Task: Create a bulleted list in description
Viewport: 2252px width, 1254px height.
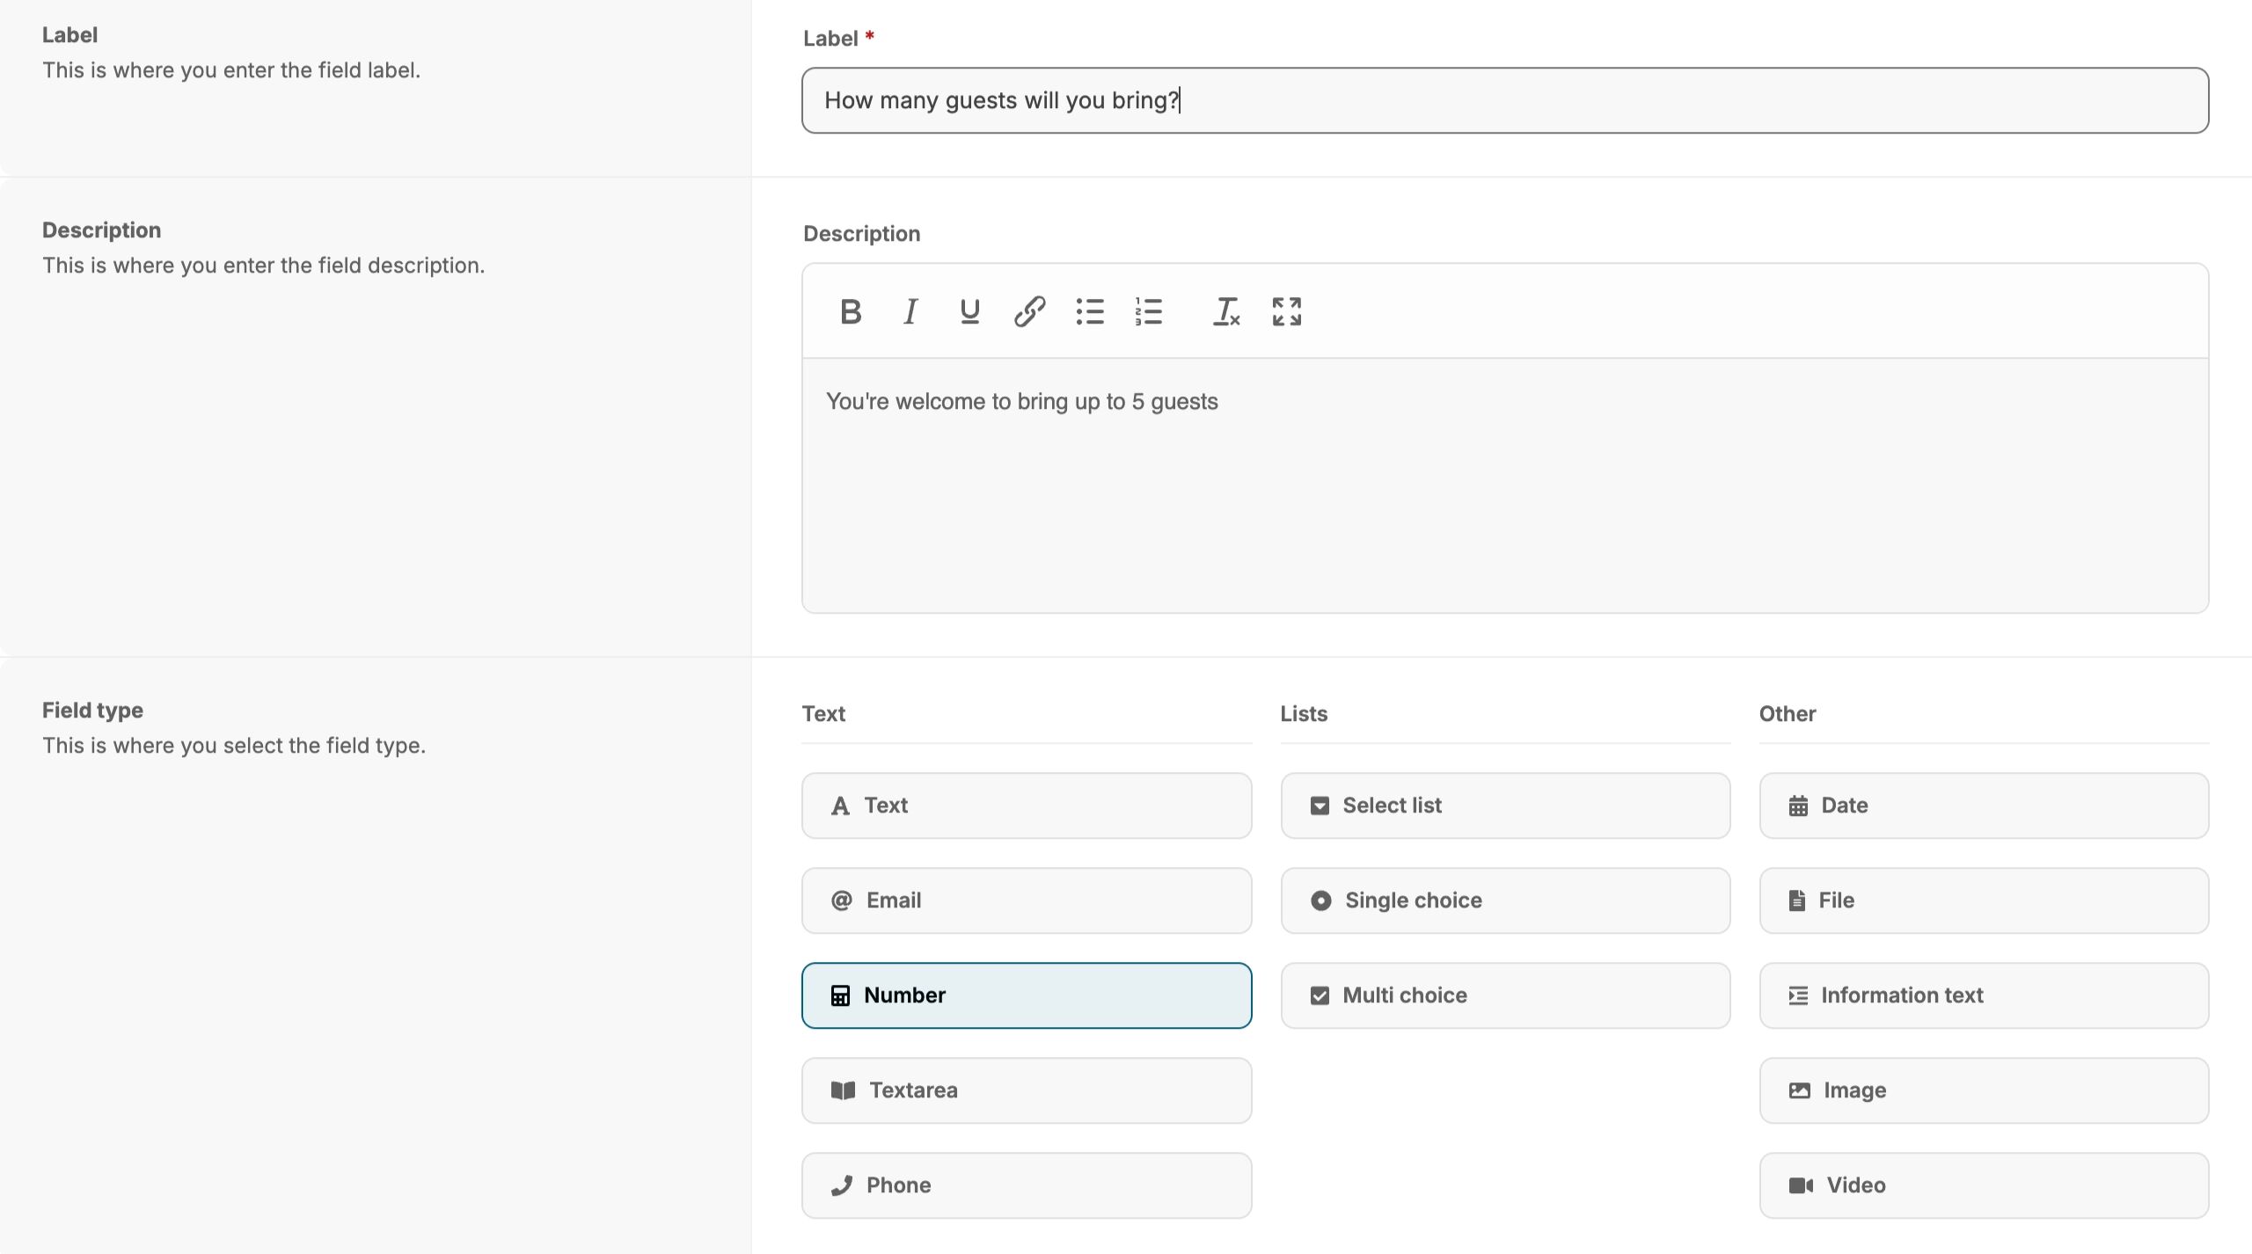Action: pyautogui.click(x=1089, y=311)
